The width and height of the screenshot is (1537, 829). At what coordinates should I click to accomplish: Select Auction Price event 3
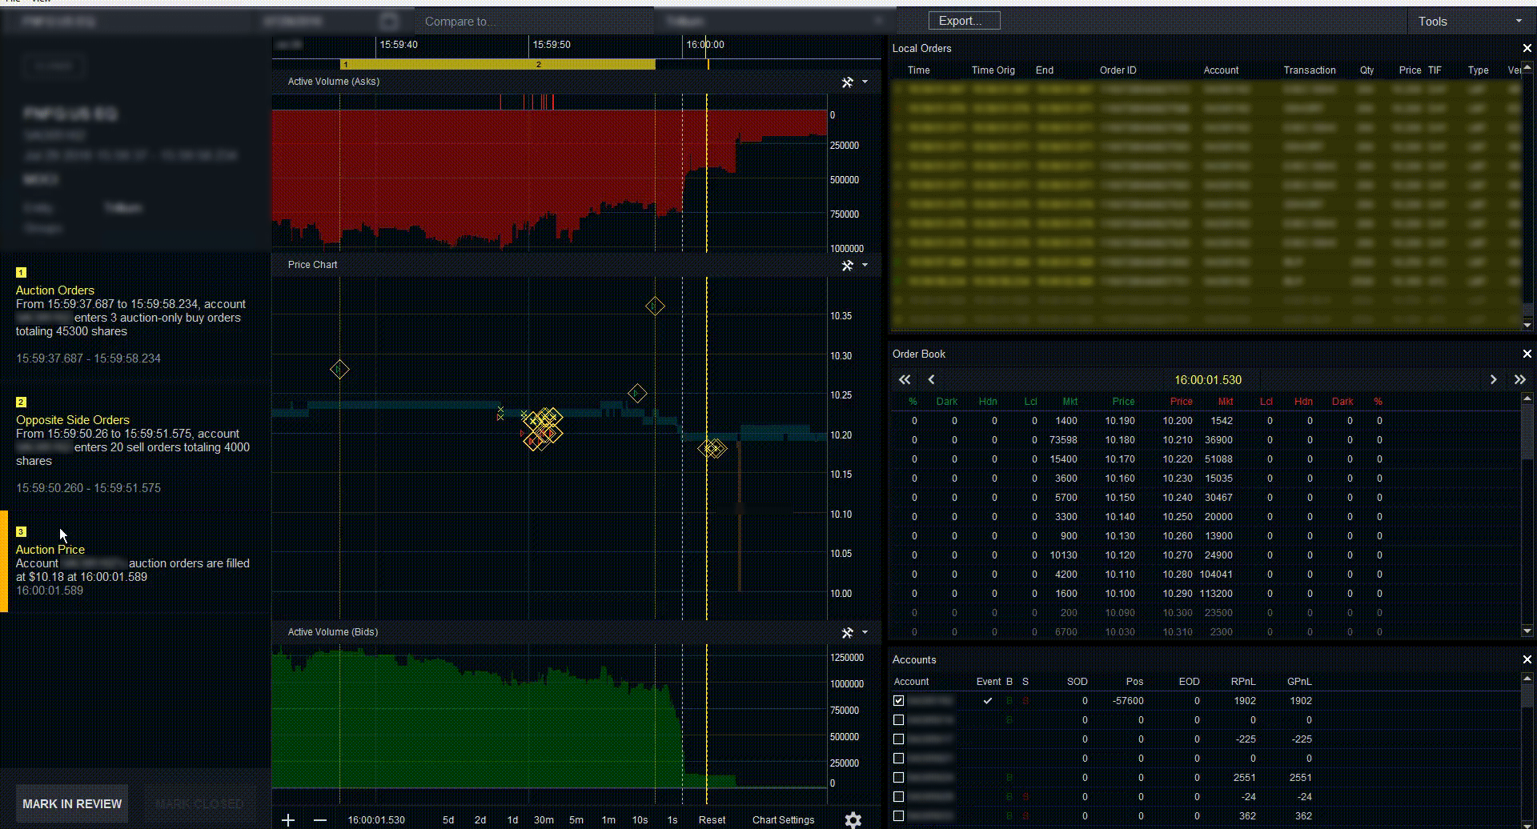click(136, 563)
